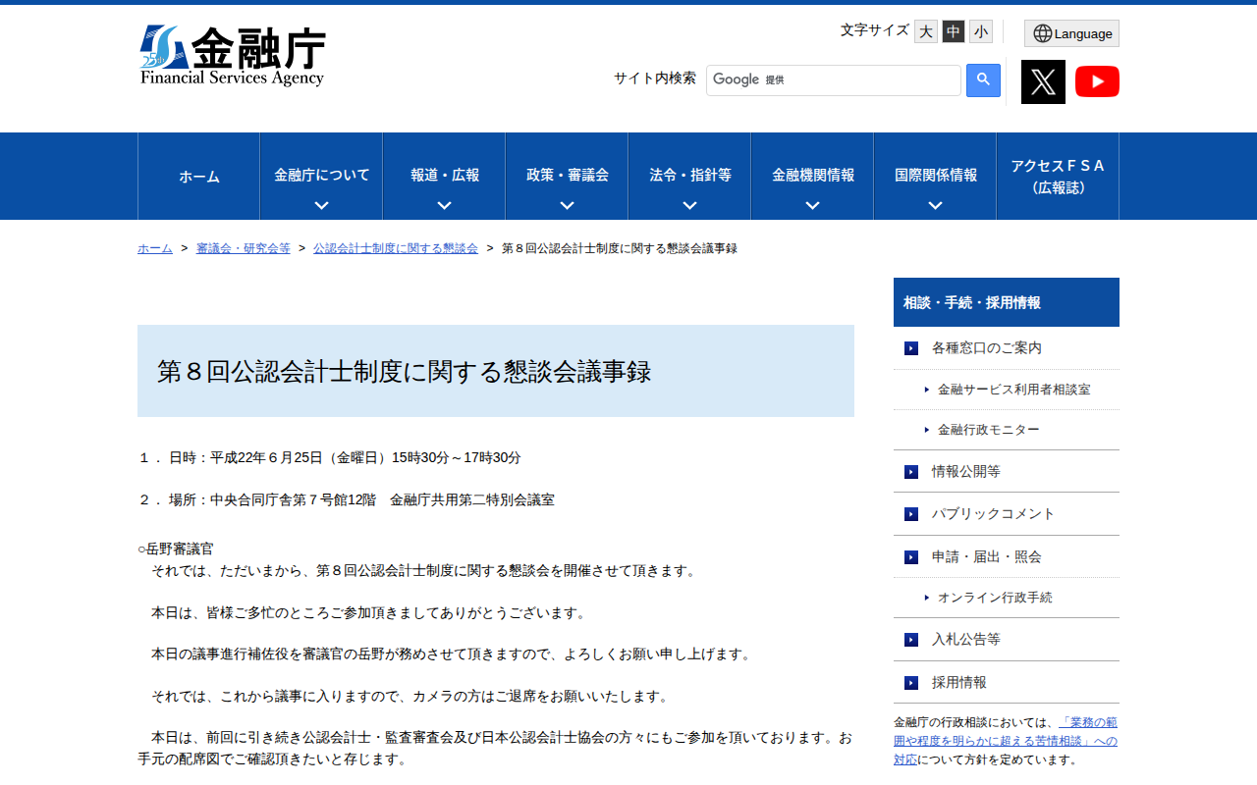Click inside the サイト内検索 search field
Viewport: 1257px width, 785px height.
834,79
